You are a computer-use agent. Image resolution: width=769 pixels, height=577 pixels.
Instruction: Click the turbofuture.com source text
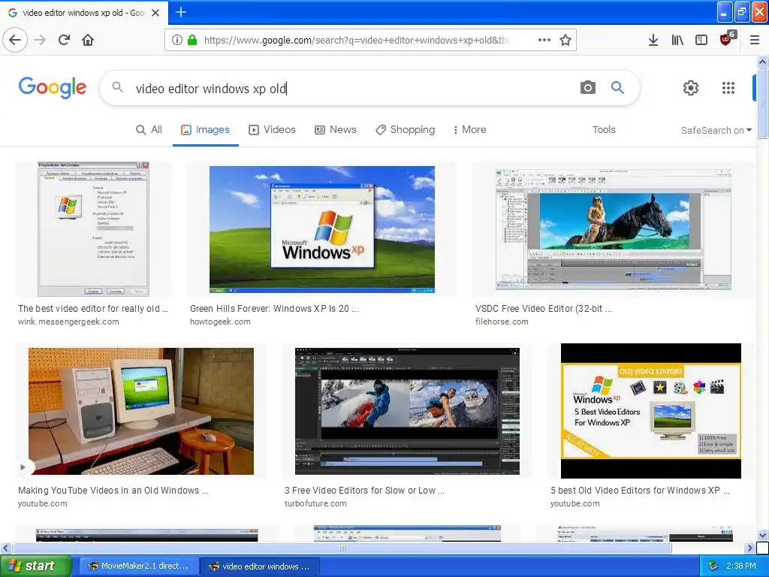[x=315, y=503]
